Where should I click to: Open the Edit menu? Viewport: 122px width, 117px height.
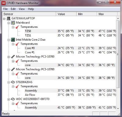[x=13, y=9]
